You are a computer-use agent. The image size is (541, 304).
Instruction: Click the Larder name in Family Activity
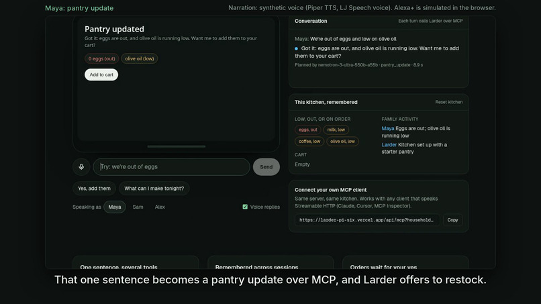tap(389, 145)
